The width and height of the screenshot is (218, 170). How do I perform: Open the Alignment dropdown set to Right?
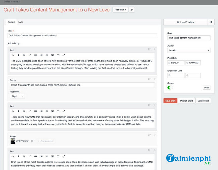point(17,96)
